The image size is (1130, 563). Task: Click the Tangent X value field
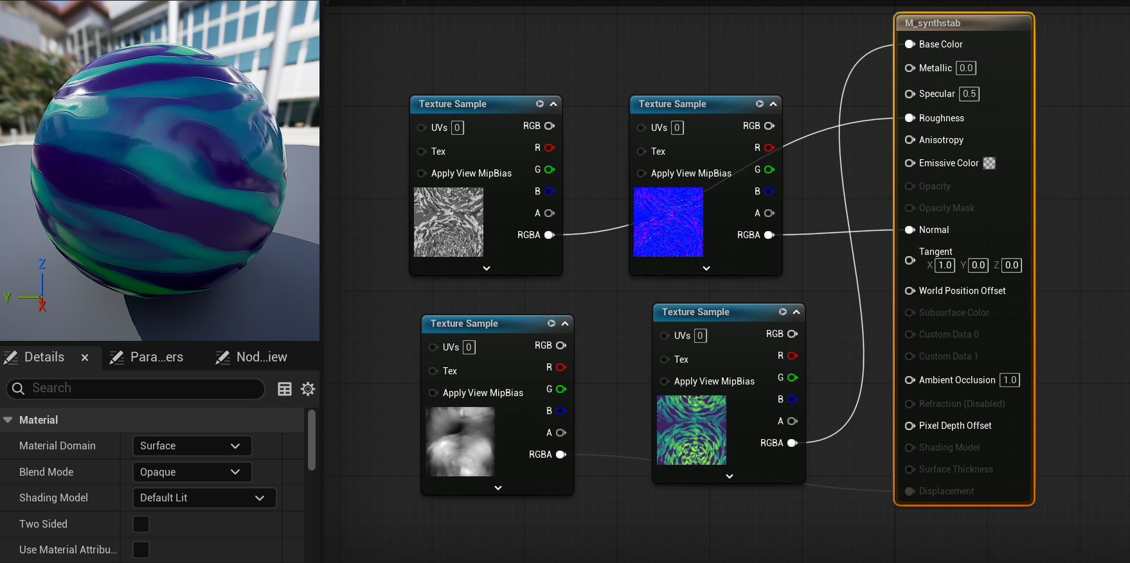(x=945, y=265)
